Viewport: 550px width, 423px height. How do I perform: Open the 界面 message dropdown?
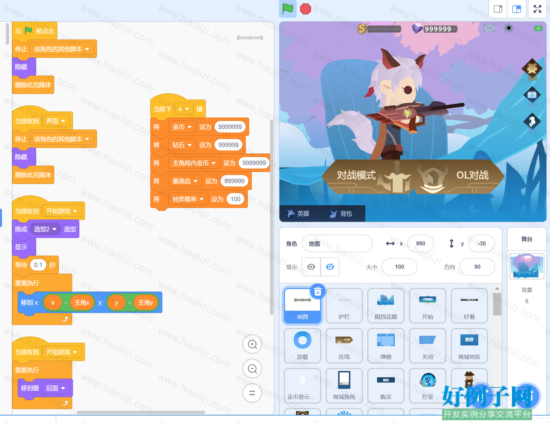55,121
